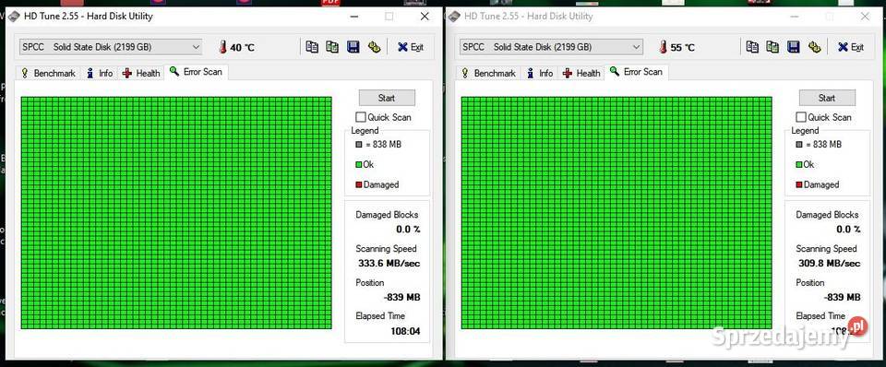Close the right HD Tune window
The image size is (886, 367).
tap(865, 17)
